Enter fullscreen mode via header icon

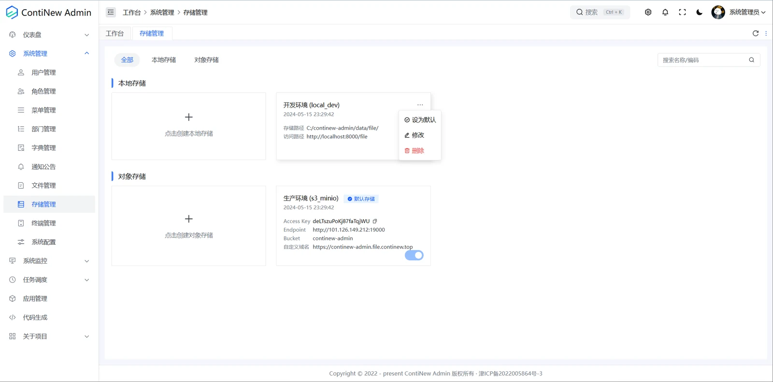coord(682,12)
